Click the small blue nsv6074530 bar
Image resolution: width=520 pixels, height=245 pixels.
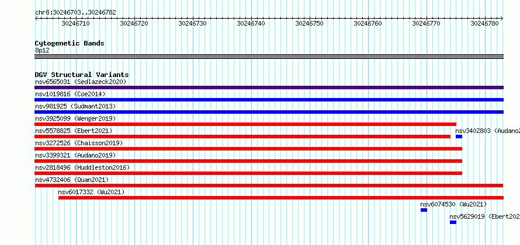click(424, 210)
